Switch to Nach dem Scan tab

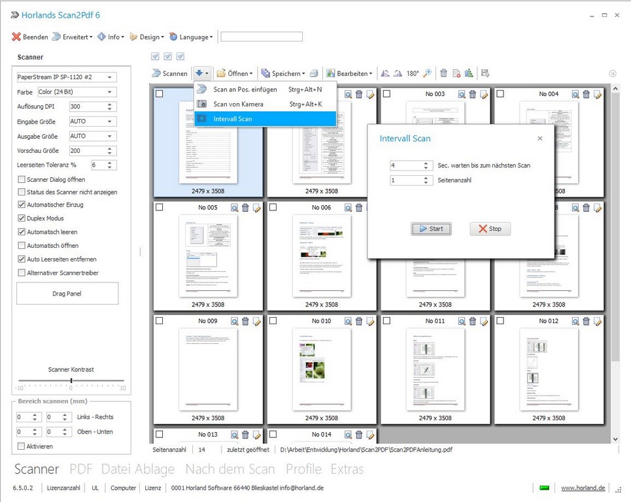[230, 469]
